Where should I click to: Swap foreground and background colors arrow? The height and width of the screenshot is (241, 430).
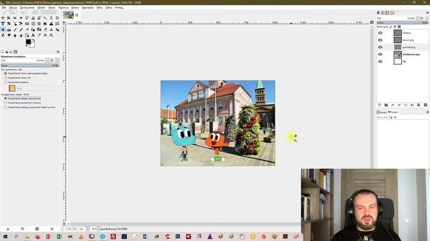click(x=33, y=40)
